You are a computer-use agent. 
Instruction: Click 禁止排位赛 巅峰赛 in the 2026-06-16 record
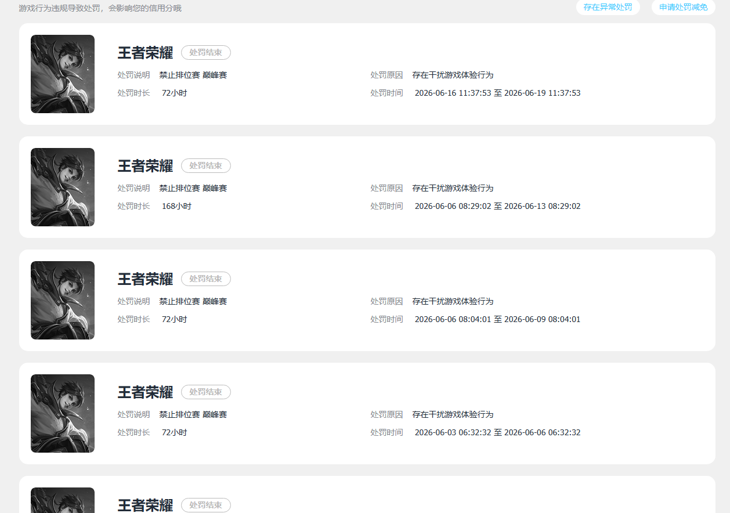(193, 75)
